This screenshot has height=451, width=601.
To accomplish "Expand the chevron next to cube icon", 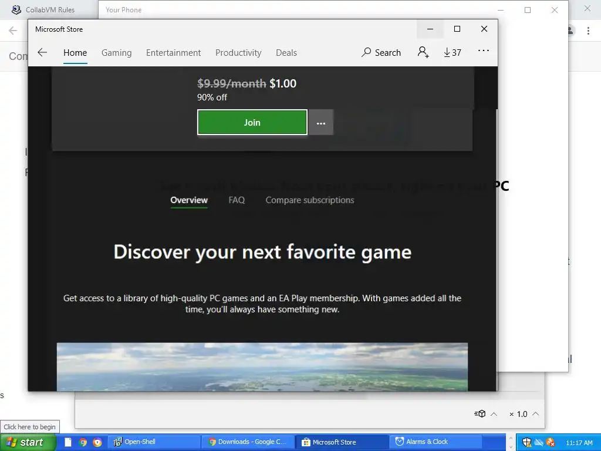I will [494, 414].
